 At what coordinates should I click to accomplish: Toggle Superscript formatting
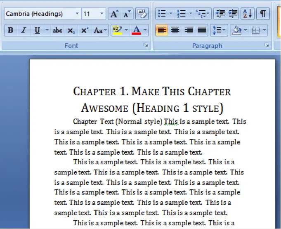[x=85, y=30]
